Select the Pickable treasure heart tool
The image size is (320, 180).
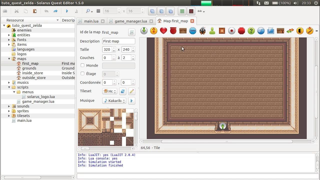[163, 31]
